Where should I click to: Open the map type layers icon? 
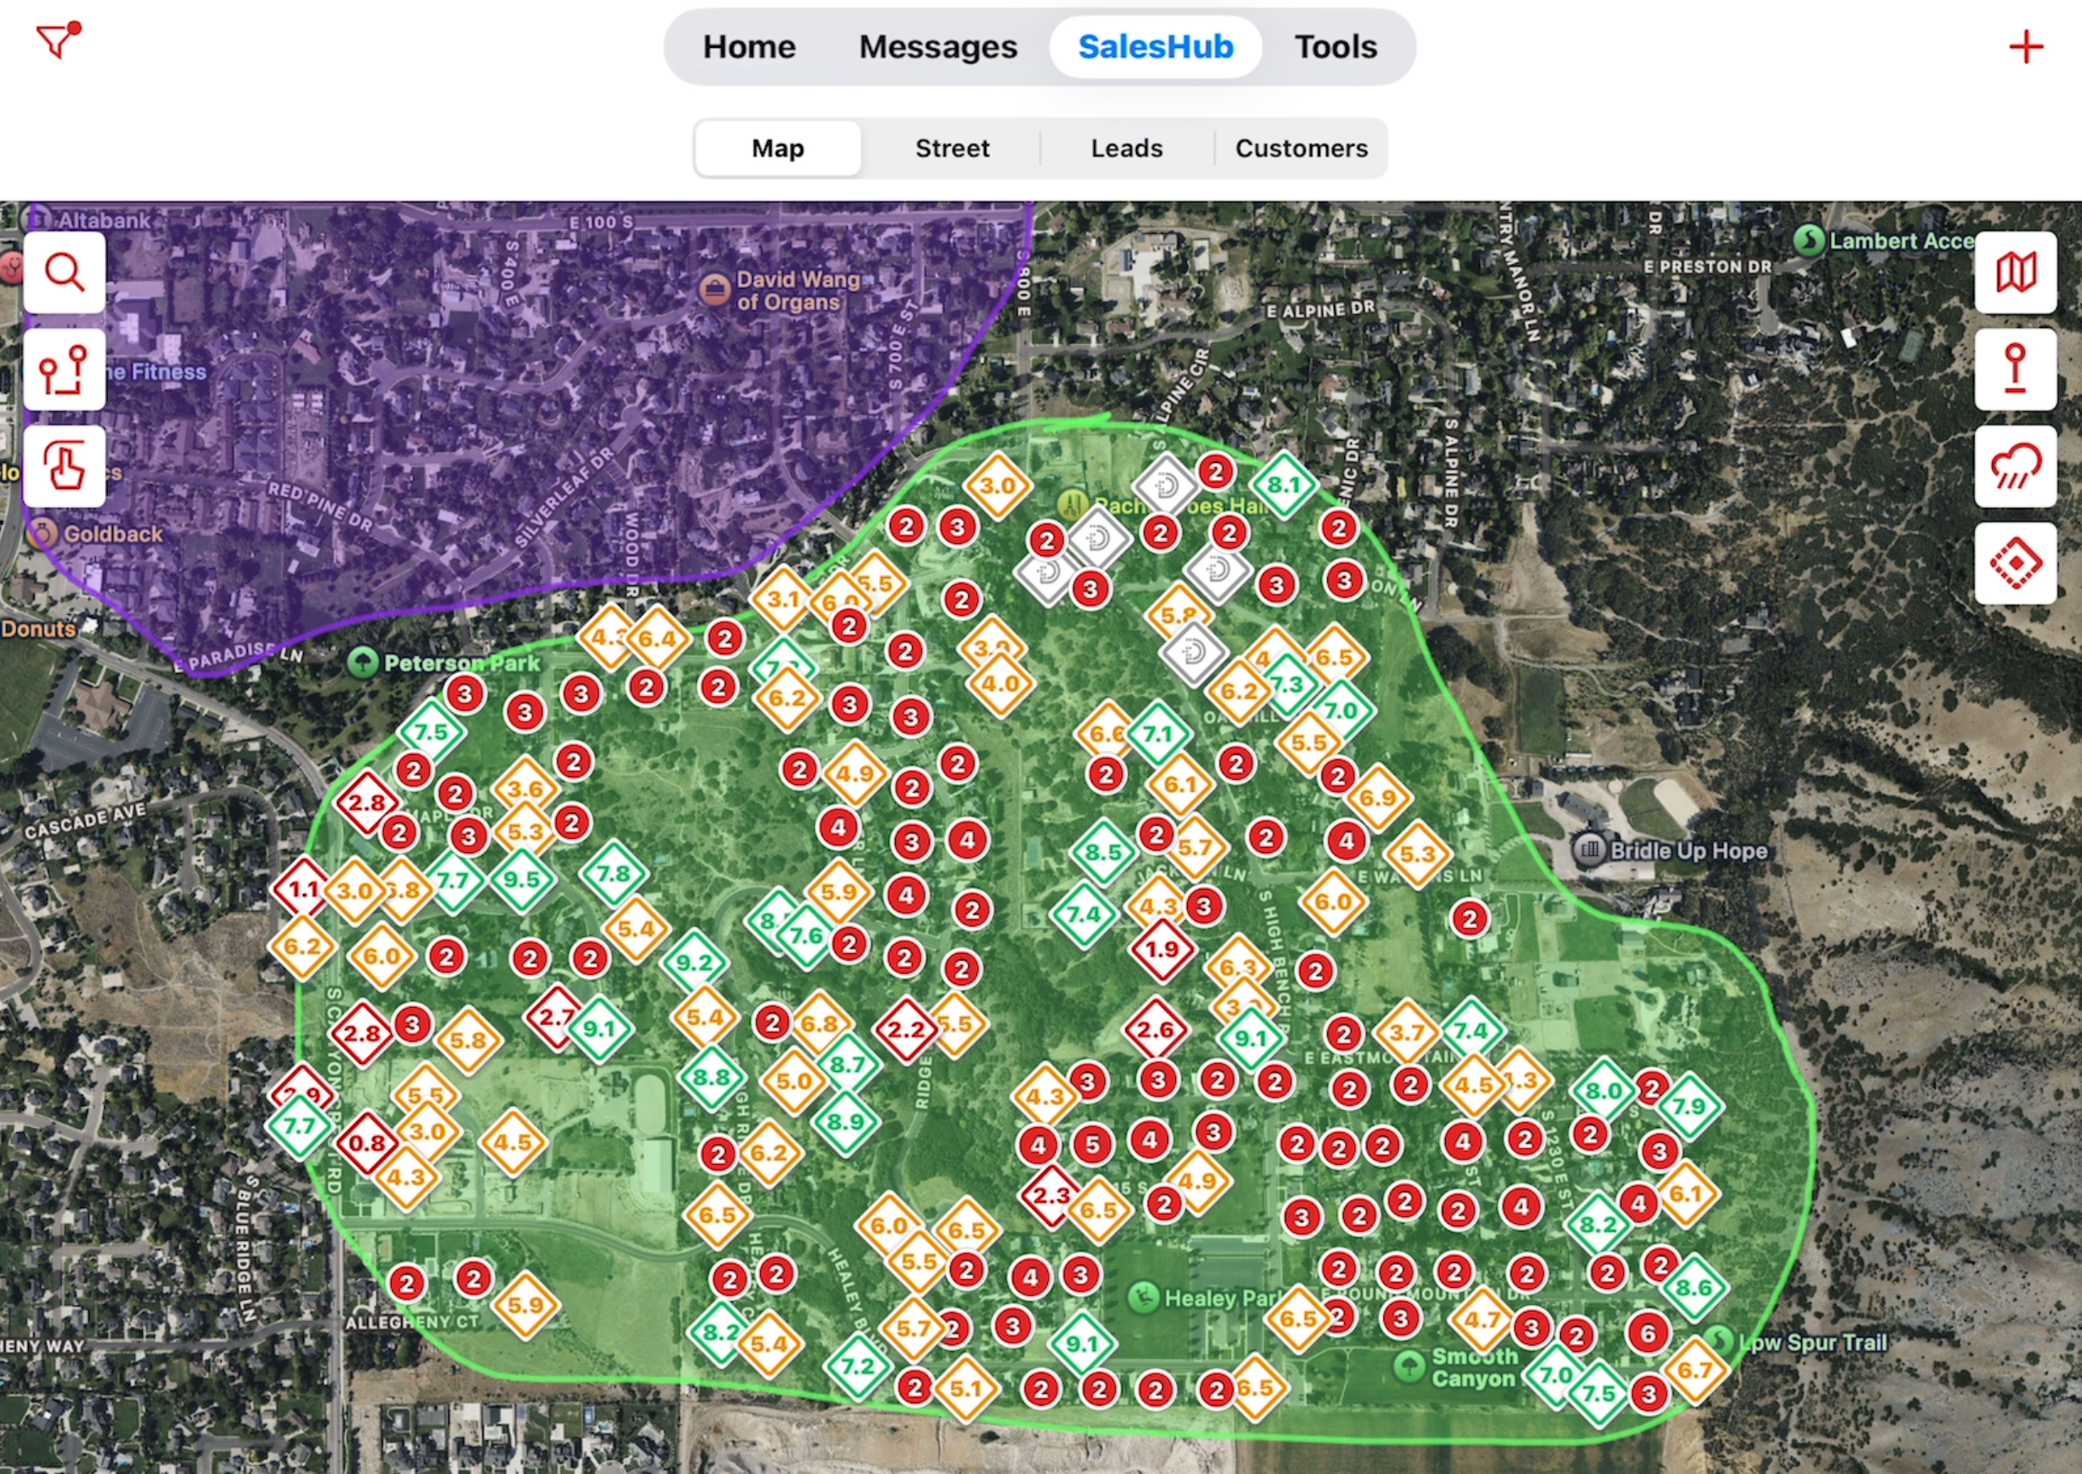click(x=2015, y=272)
